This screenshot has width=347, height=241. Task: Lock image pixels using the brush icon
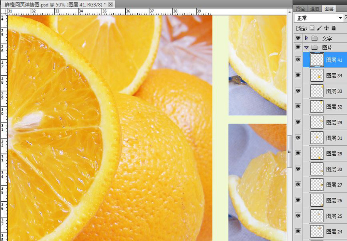(x=319, y=28)
